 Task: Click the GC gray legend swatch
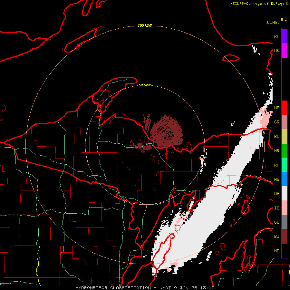285,222
